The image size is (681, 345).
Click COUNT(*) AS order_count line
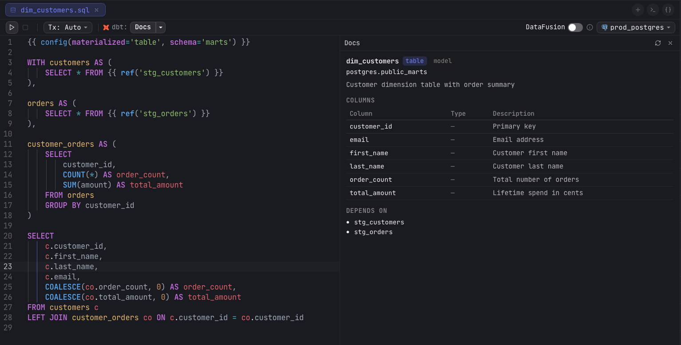(x=116, y=175)
